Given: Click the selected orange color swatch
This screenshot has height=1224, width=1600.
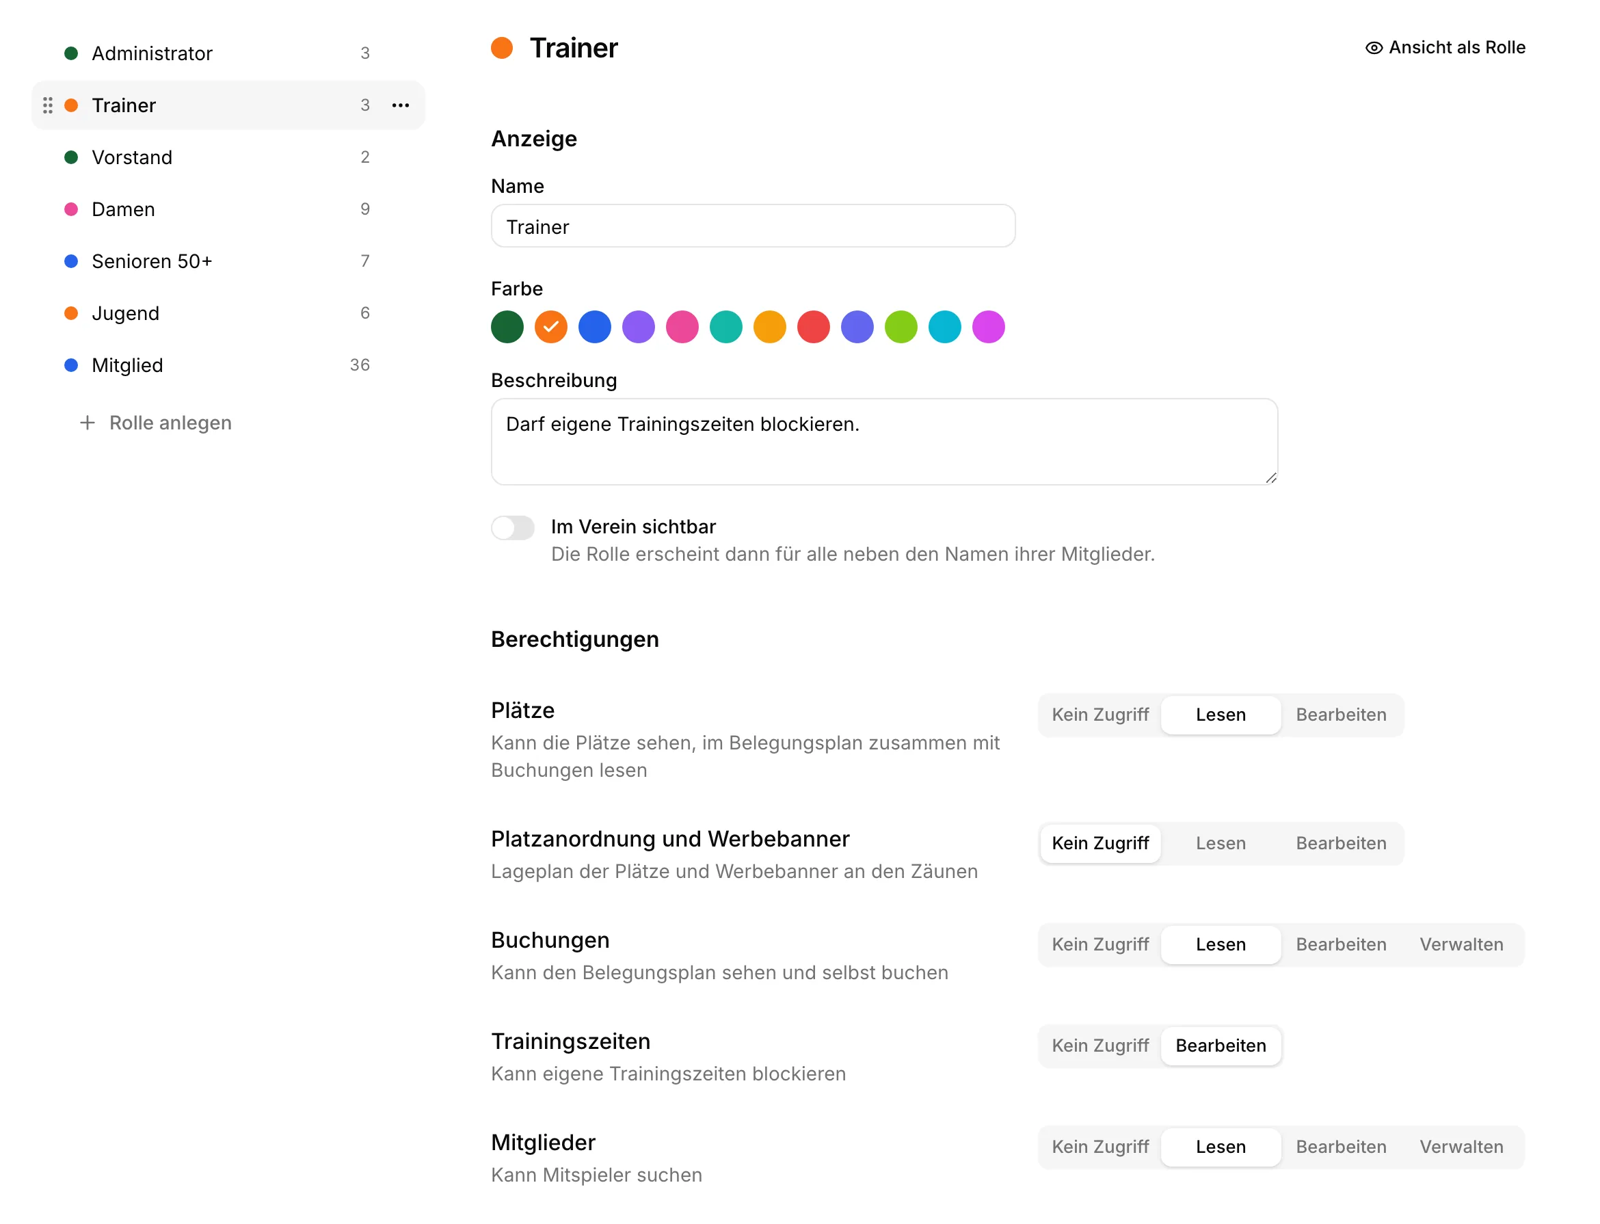Looking at the screenshot, I should coord(551,326).
